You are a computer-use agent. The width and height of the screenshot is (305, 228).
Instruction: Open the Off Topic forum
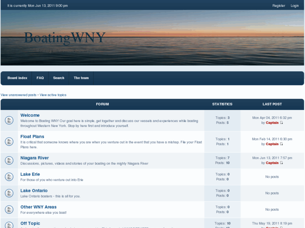coord(30,223)
